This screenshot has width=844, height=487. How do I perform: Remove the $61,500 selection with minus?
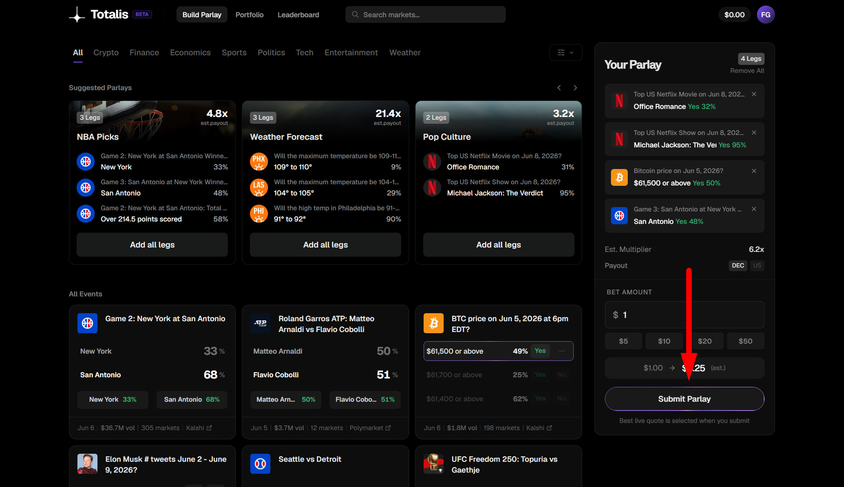click(x=562, y=351)
